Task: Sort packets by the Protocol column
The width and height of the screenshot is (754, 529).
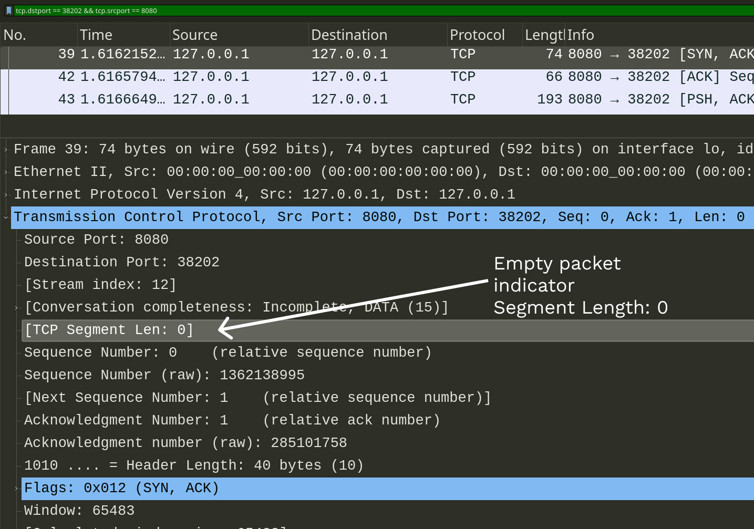Action: 477,34
